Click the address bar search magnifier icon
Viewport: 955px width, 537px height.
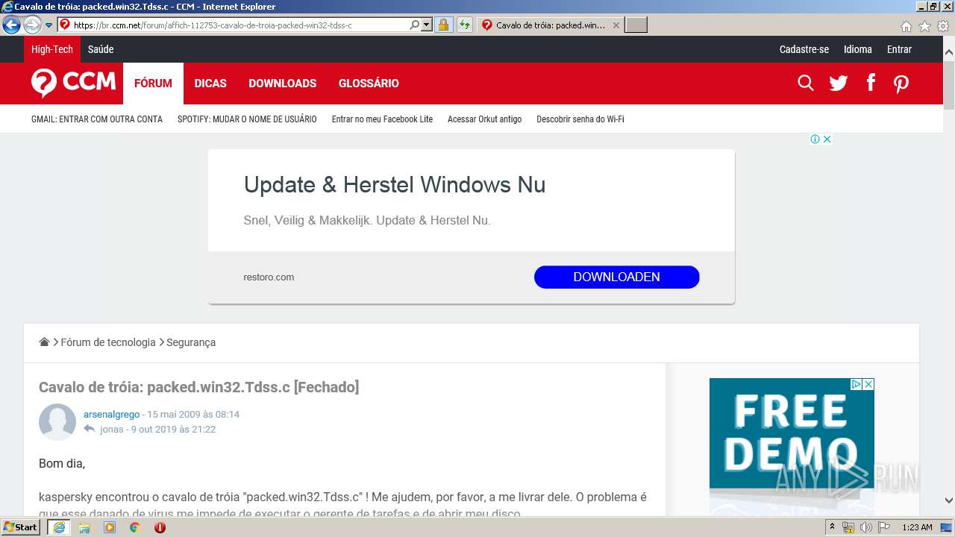click(415, 25)
